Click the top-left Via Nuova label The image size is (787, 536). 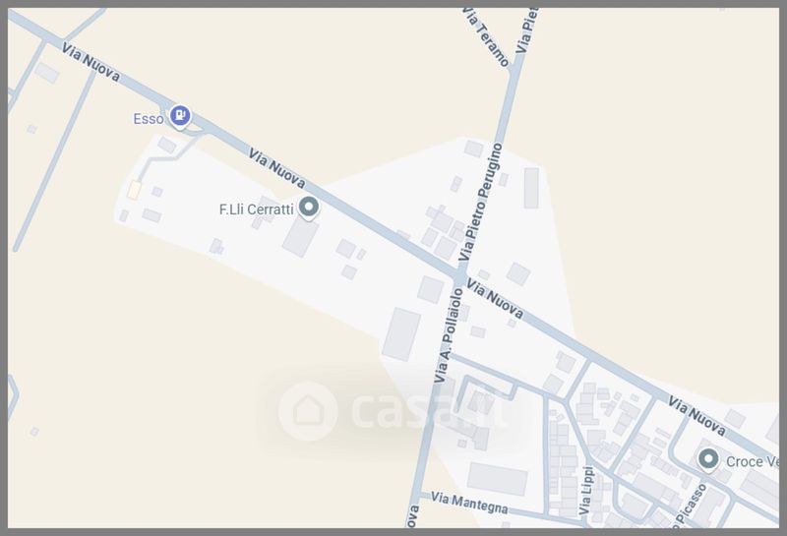(91, 62)
